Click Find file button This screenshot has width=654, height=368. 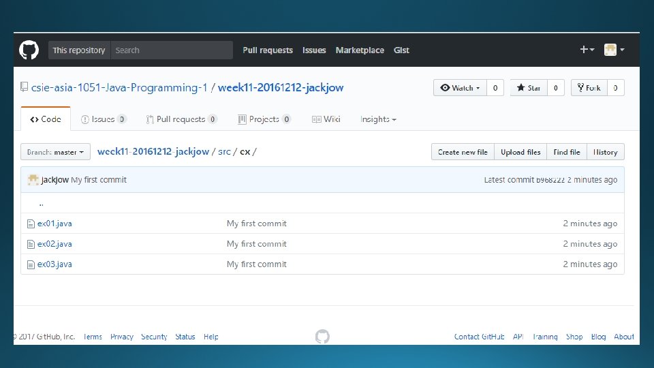(567, 152)
